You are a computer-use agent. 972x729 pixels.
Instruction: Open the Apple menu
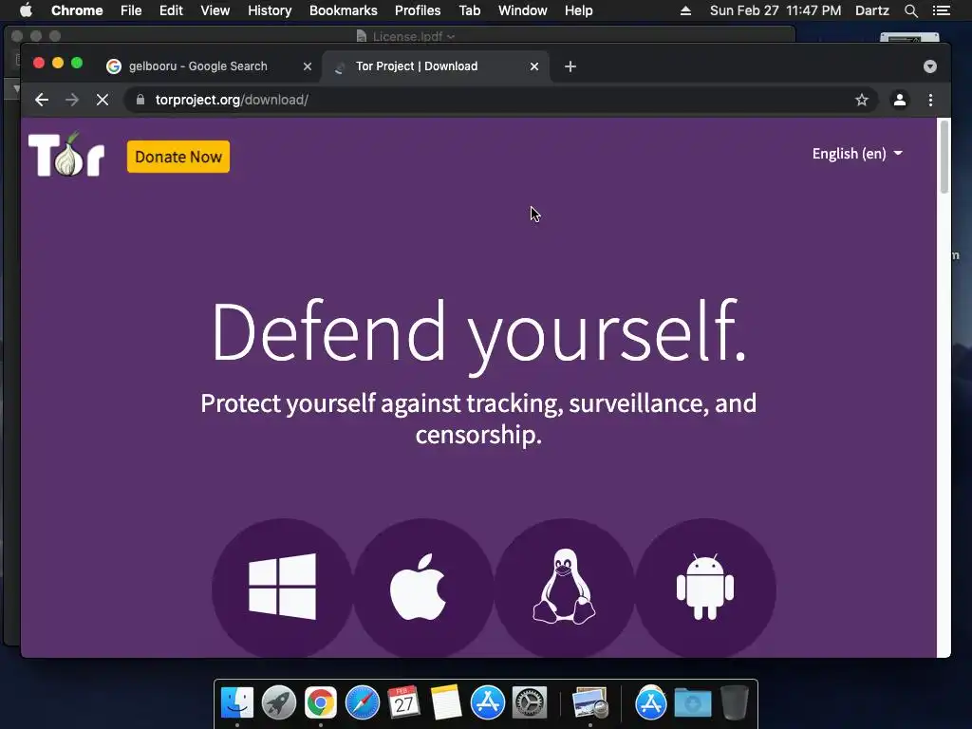(x=26, y=10)
